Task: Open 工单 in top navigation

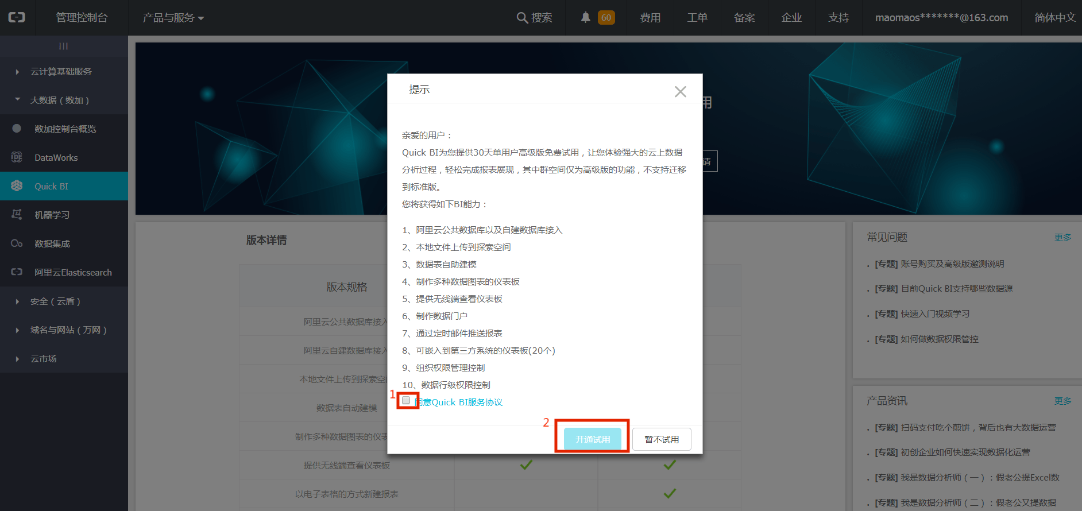Action: click(697, 18)
